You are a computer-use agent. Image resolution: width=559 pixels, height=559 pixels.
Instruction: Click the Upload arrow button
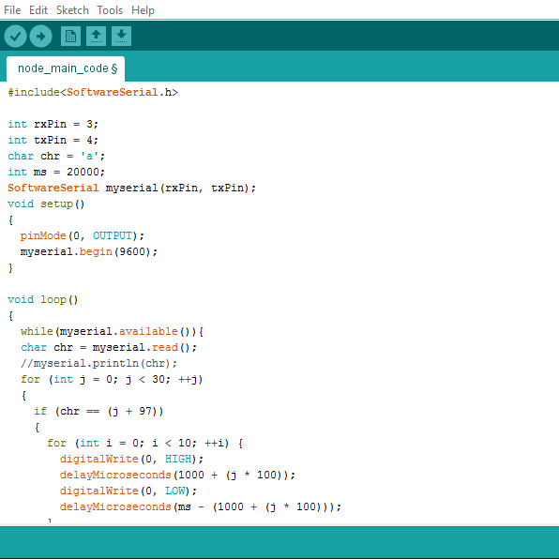point(40,36)
